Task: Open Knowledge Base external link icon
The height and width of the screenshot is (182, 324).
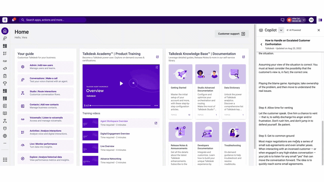Action: [x=243, y=57]
